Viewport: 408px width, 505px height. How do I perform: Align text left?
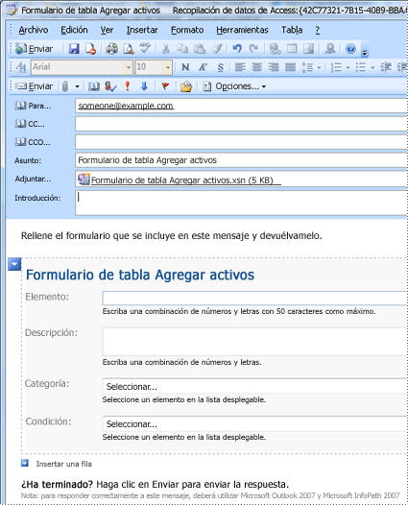pyautogui.click(x=240, y=67)
